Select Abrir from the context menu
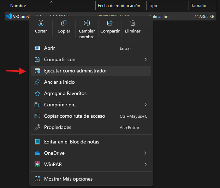The height and width of the screenshot is (188, 220). (49, 48)
